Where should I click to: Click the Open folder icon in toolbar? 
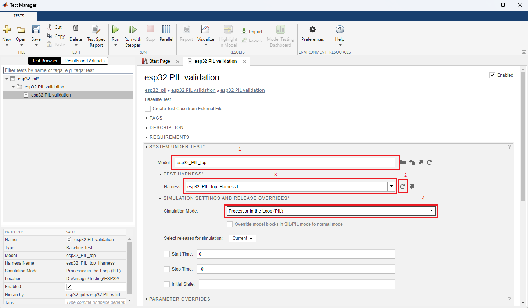pos(21,30)
